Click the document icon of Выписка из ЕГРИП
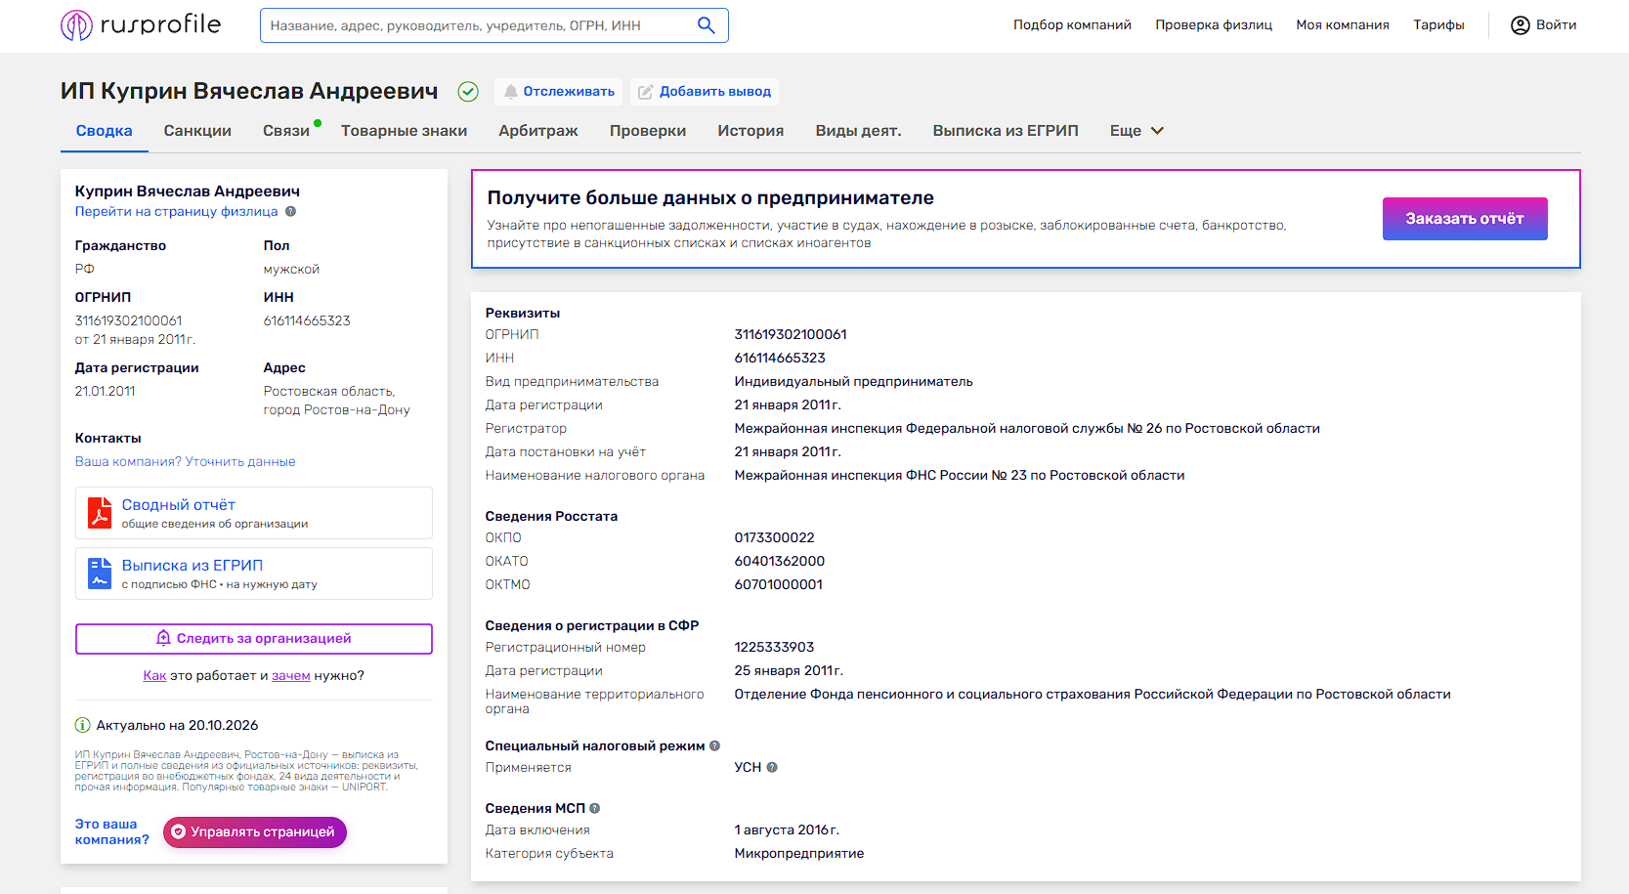 click(x=100, y=573)
